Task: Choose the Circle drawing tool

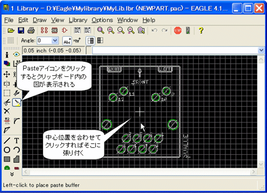Action: click(7, 150)
